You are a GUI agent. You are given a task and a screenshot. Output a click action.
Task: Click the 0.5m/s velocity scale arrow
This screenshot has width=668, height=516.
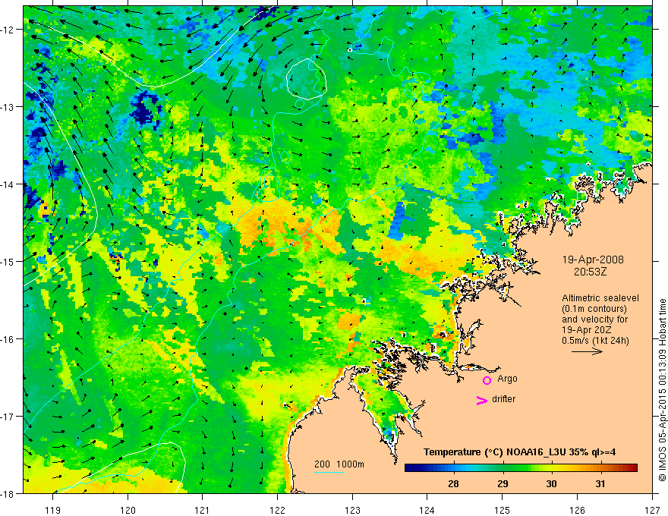coord(587,351)
